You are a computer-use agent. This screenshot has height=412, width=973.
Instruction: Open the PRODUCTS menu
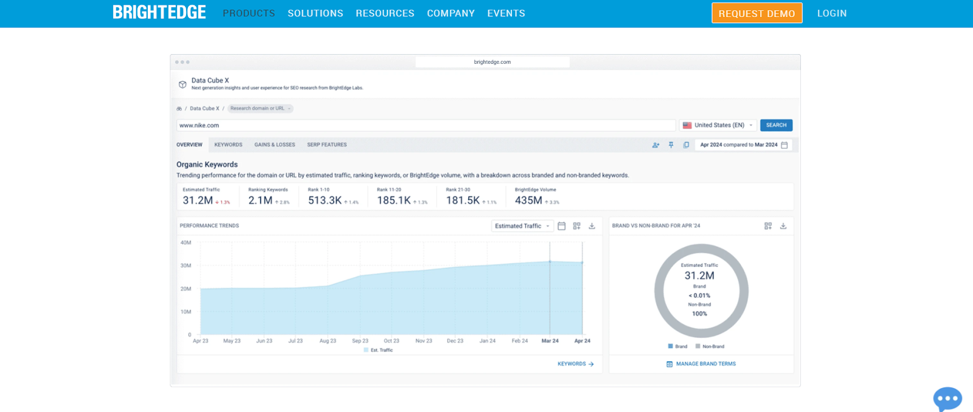click(x=249, y=13)
